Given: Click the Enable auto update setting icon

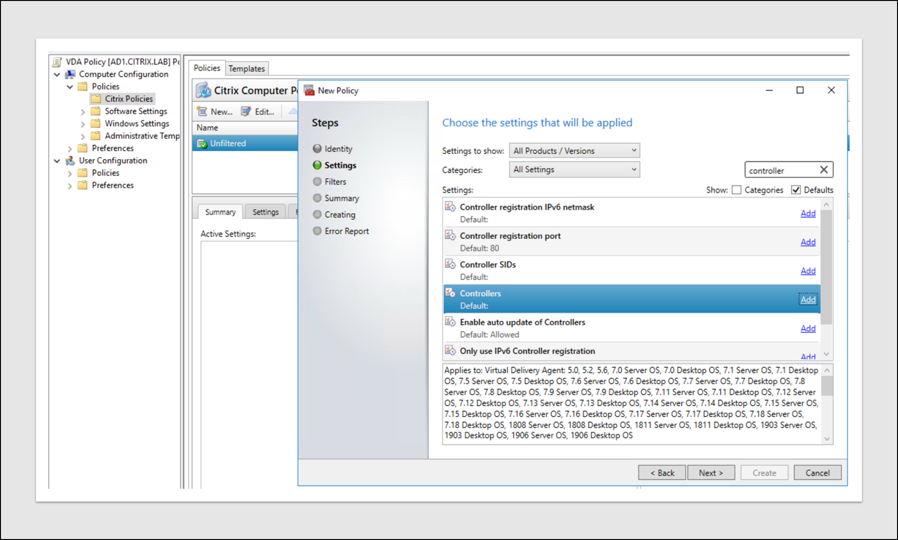Looking at the screenshot, I should coord(450,322).
